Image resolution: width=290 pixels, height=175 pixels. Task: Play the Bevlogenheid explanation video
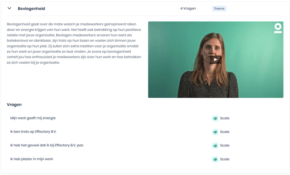pos(216,59)
